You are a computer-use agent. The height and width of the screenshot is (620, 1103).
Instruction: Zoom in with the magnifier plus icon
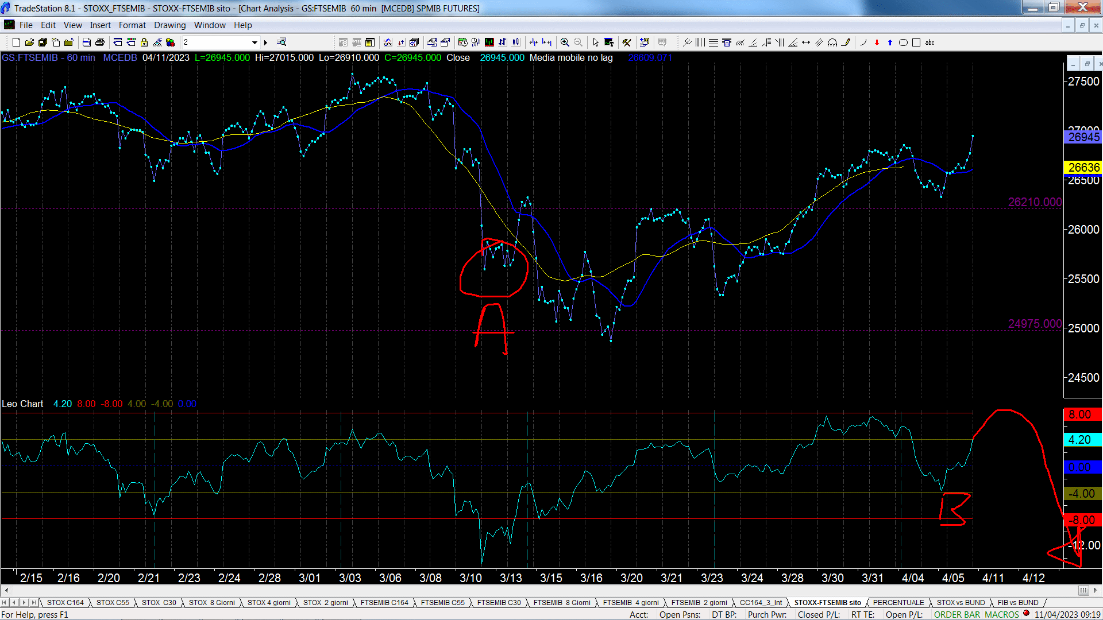[x=565, y=42]
